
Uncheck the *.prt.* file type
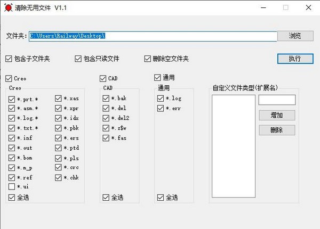click(x=12, y=99)
